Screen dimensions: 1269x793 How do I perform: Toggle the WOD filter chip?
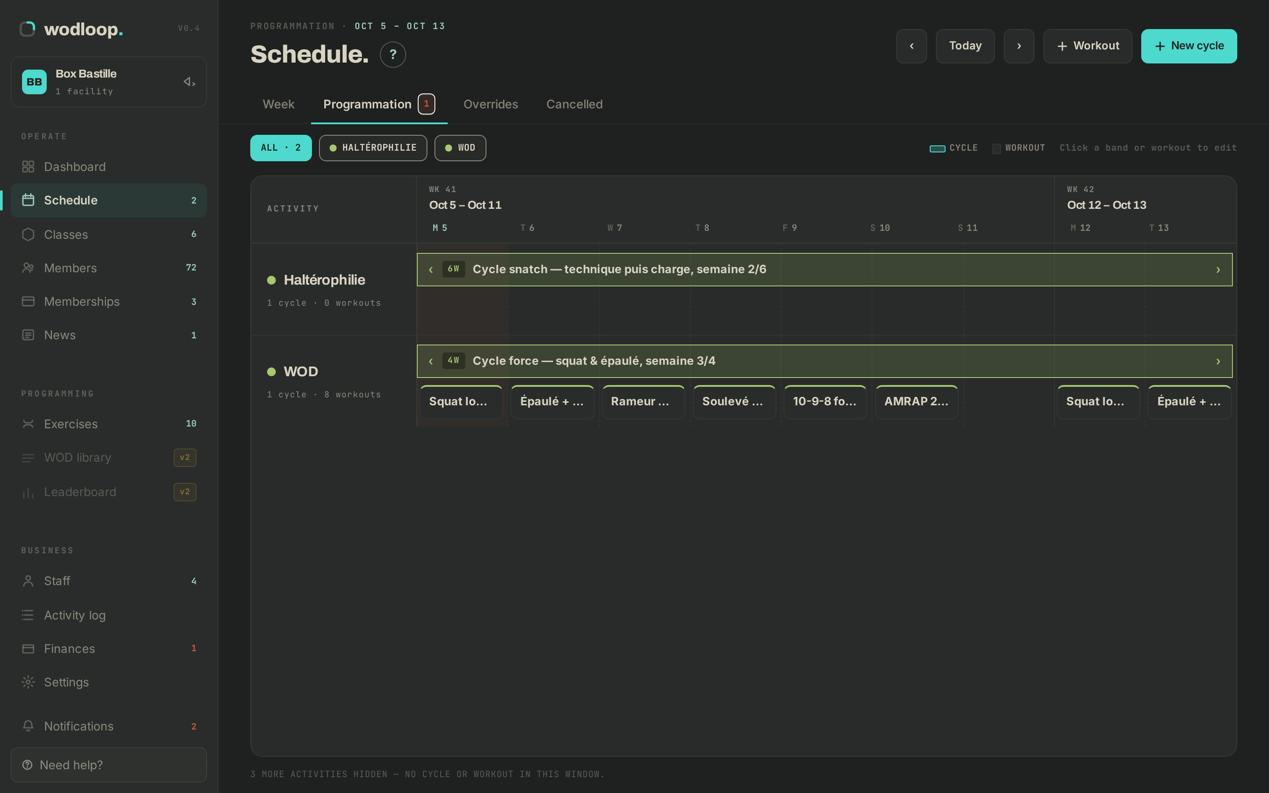coord(460,148)
